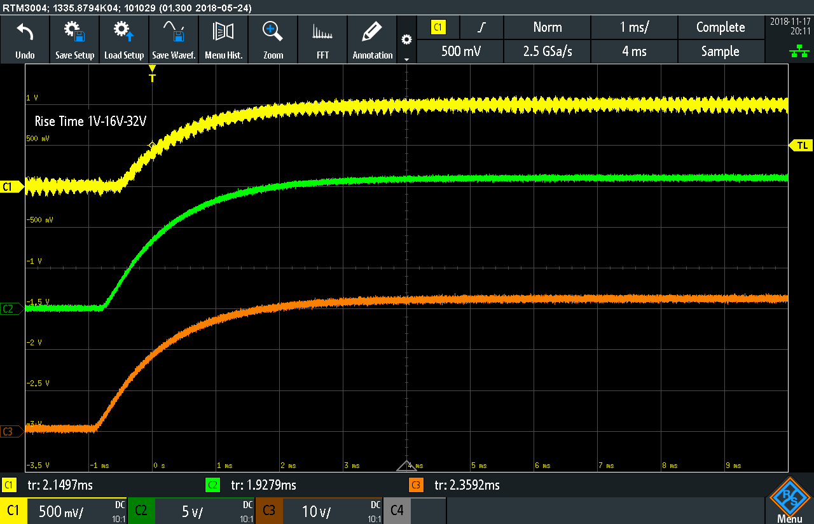
Task: Click the C3 rise time measurement
Action: 466,485
